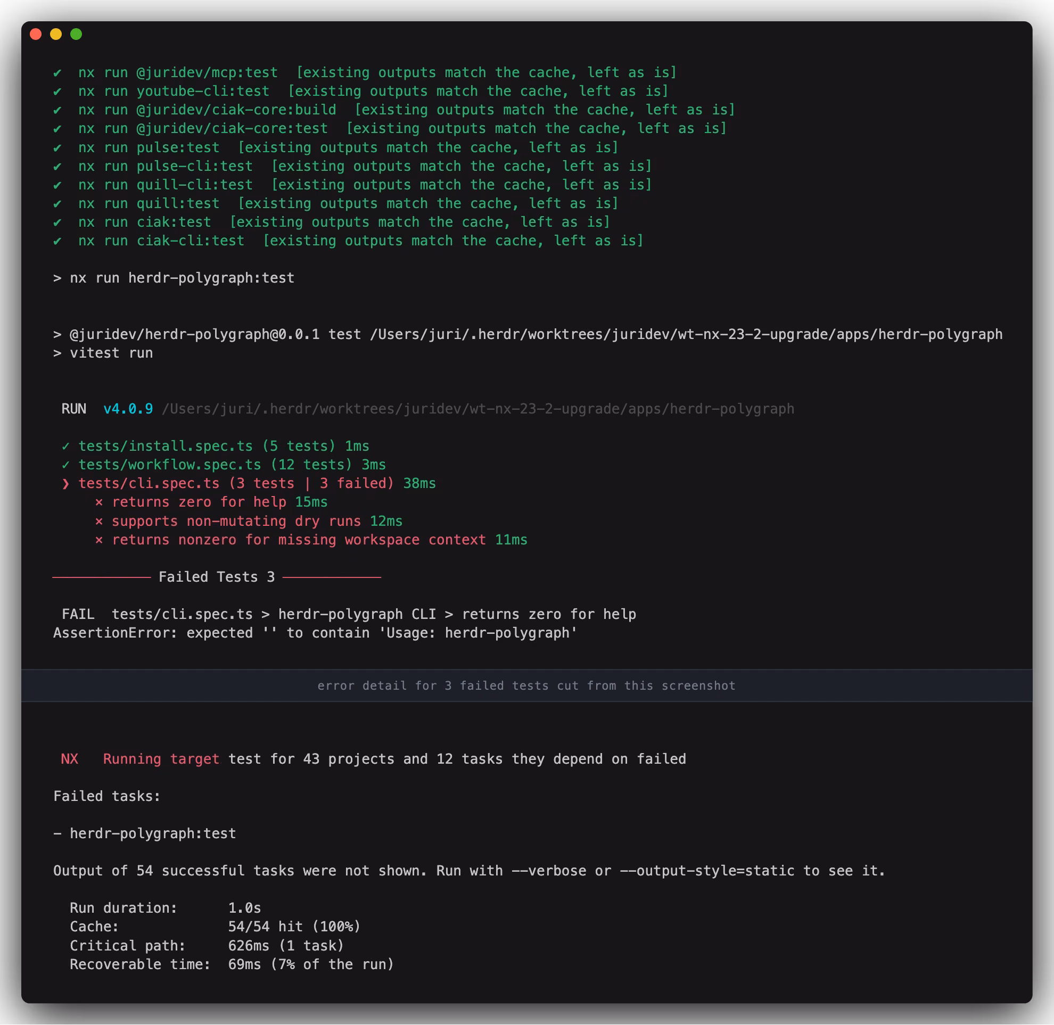Click the 'Cache: 54/54 hit (100%)' line
The image size is (1054, 1025).
tap(216, 927)
